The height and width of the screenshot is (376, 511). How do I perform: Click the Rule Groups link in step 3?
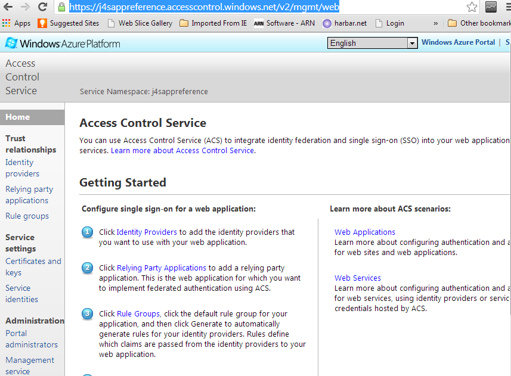pos(138,314)
